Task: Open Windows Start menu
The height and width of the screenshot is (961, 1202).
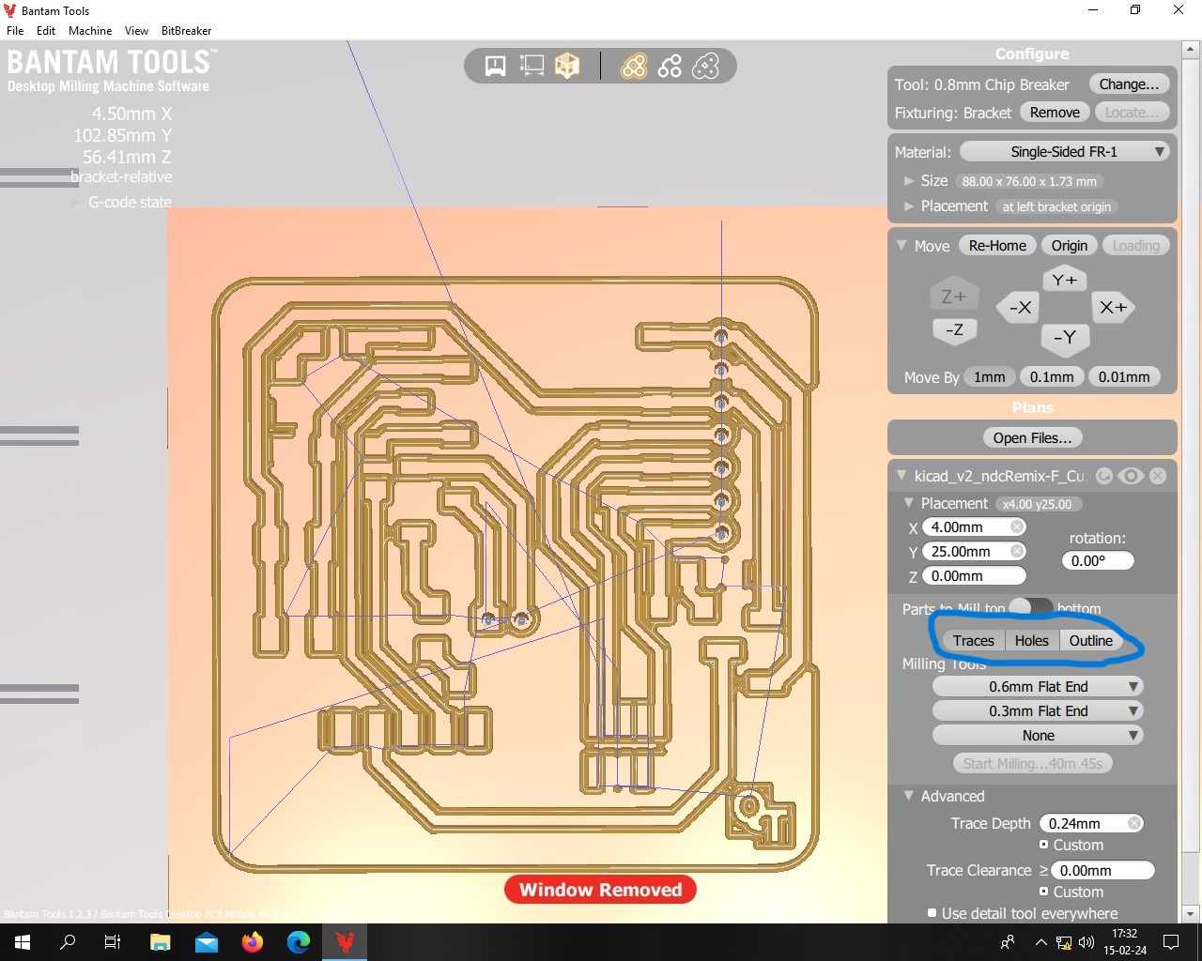Action: [23, 942]
